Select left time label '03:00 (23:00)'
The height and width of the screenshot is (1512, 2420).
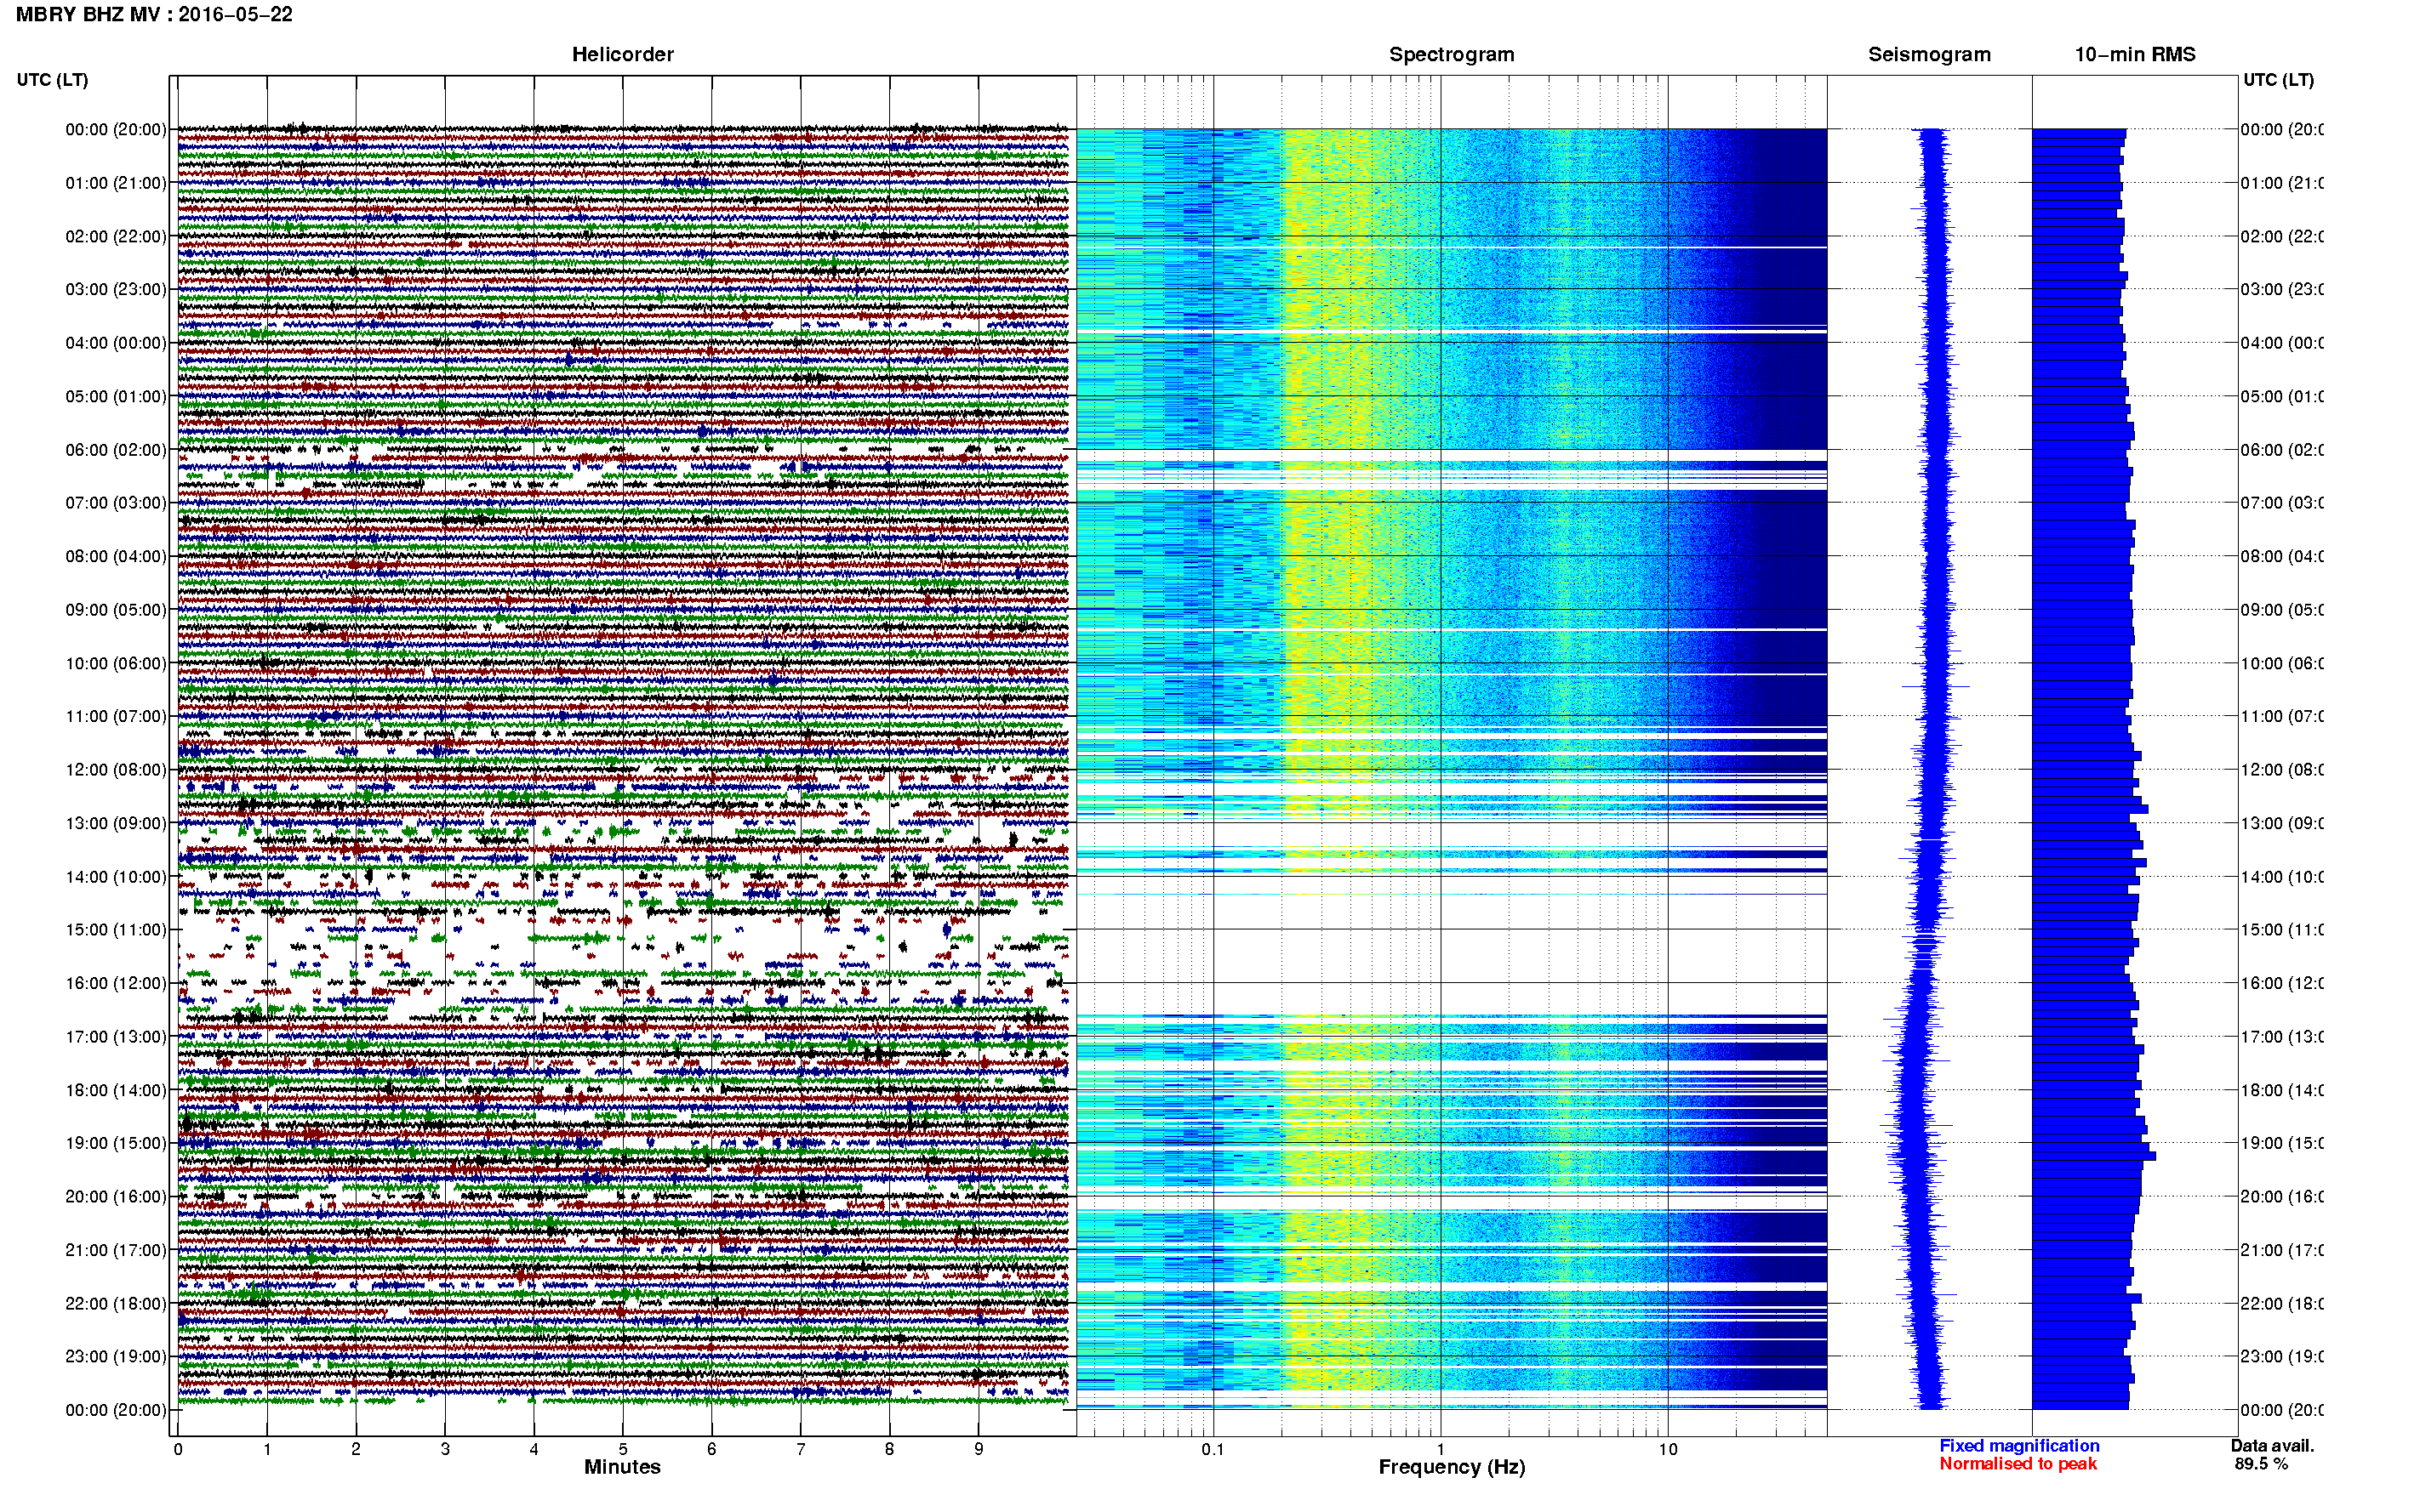(x=116, y=289)
